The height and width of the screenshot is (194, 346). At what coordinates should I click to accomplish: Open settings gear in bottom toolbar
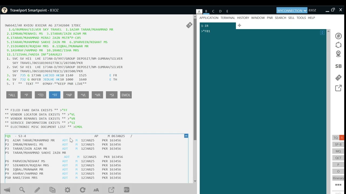tap(68, 190)
